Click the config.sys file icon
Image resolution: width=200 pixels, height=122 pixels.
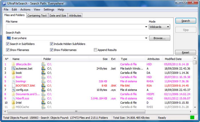click(x=13, y=90)
